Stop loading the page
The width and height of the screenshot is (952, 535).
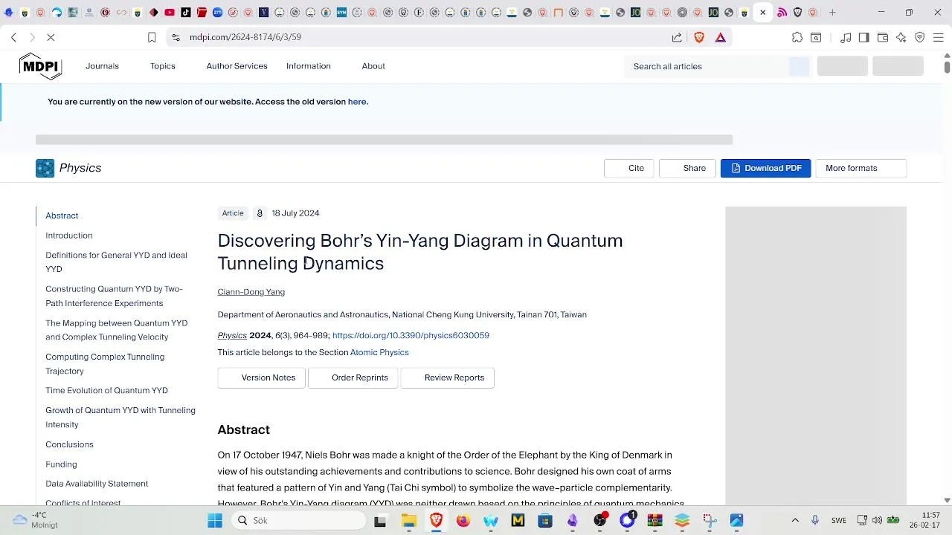pyautogui.click(x=51, y=37)
